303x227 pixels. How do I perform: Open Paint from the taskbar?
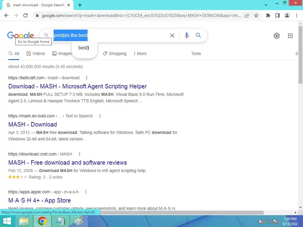pyautogui.click(x=79, y=221)
